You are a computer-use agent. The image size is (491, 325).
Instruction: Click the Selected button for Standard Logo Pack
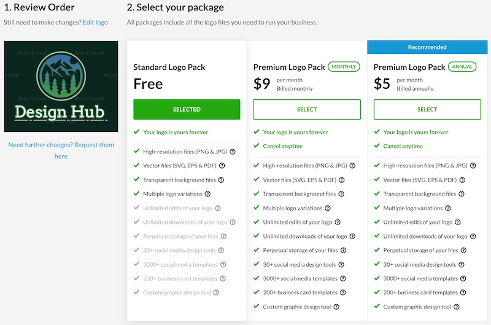click(x=187, y=109)
